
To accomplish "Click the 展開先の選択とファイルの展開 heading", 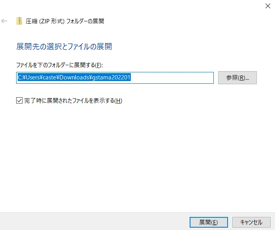I will tap(64, 47).
